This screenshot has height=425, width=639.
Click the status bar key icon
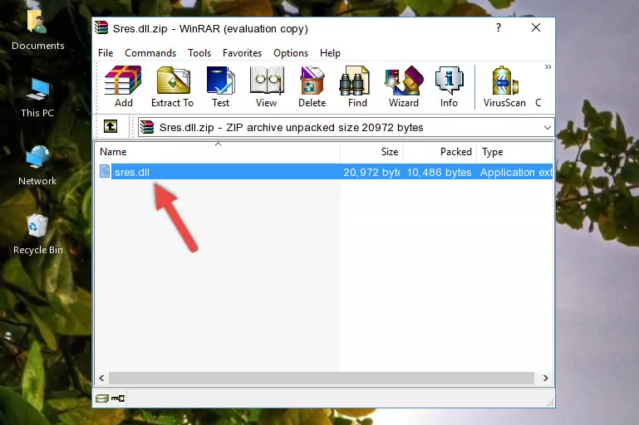tap(118, 398)
